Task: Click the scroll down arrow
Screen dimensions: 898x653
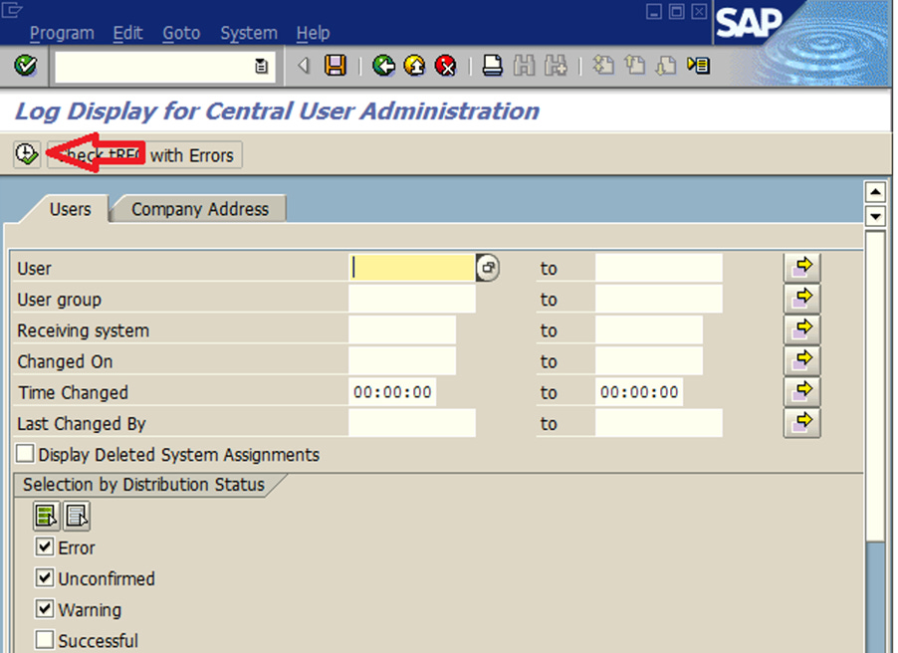Action: click(x=875, y=217)
